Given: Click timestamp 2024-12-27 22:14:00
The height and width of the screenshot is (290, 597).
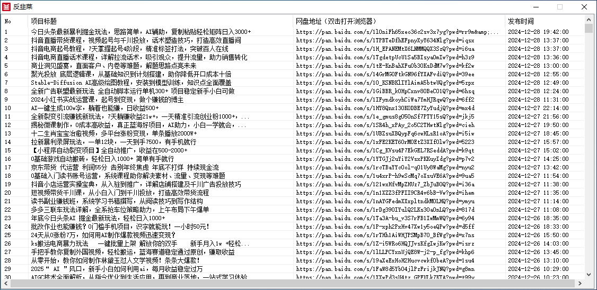Looking at the screenshot, I should click(538, 108).
